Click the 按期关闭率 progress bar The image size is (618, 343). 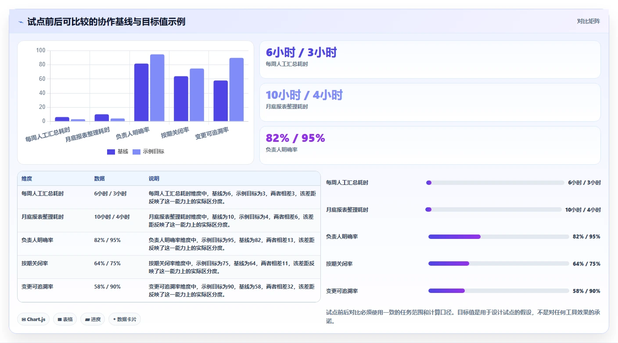click(x=499, y=264)
